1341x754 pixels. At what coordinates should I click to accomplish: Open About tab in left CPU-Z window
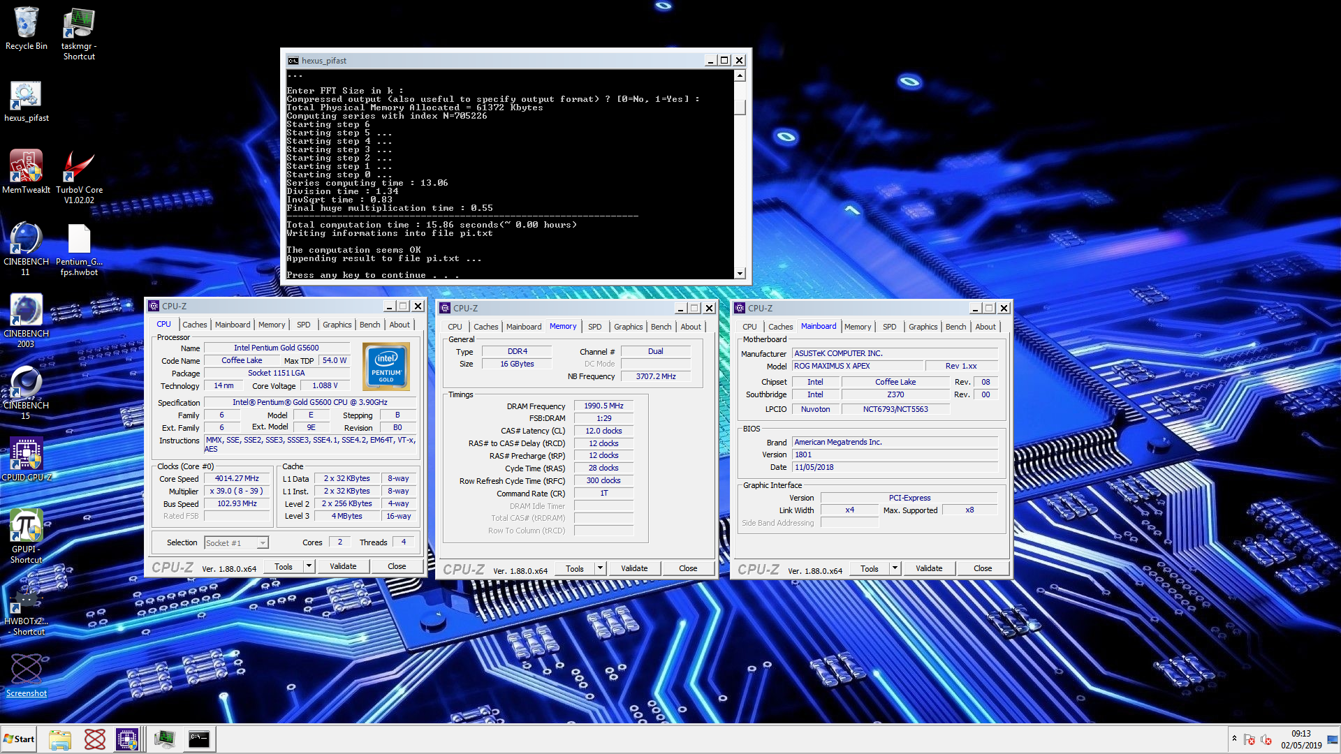pyautogui.click(x=400, y=325)
